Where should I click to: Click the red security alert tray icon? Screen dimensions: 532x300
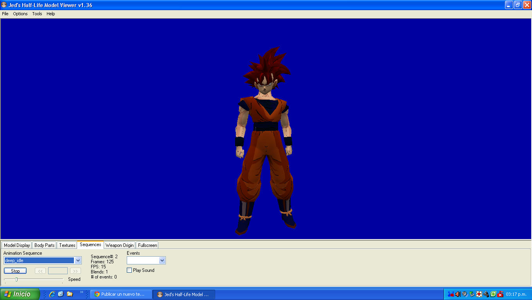[500, 294]
